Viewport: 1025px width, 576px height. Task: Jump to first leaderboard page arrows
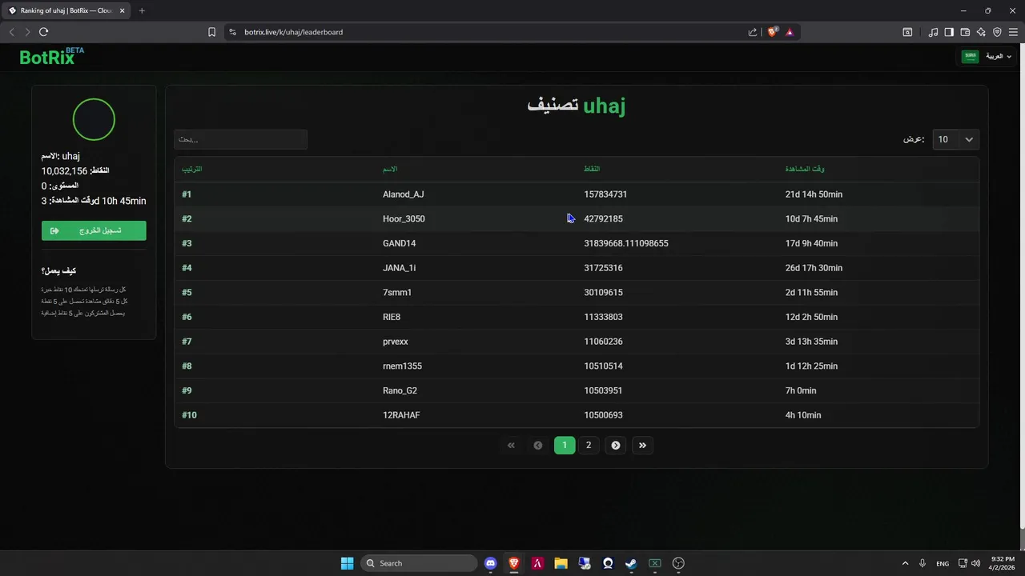[511, 446]
